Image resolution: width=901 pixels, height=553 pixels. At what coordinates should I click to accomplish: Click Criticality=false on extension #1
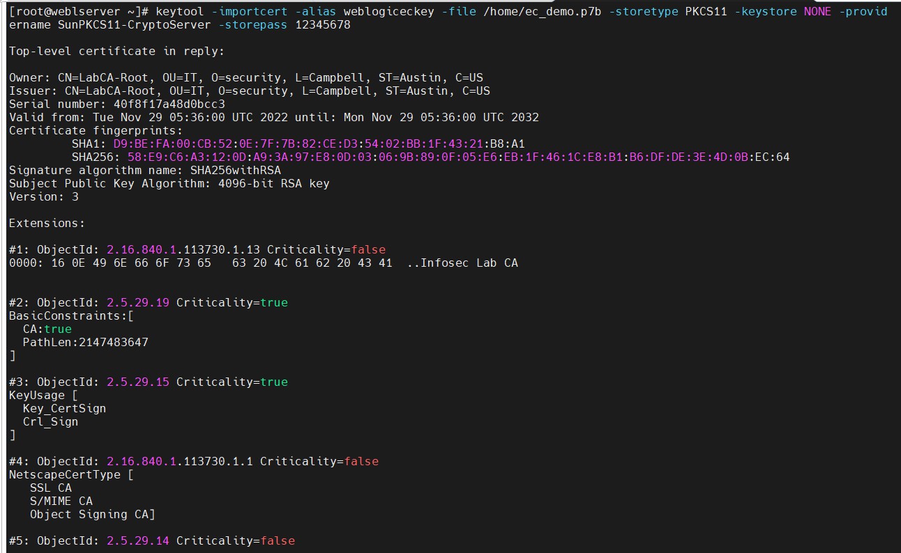326,250
